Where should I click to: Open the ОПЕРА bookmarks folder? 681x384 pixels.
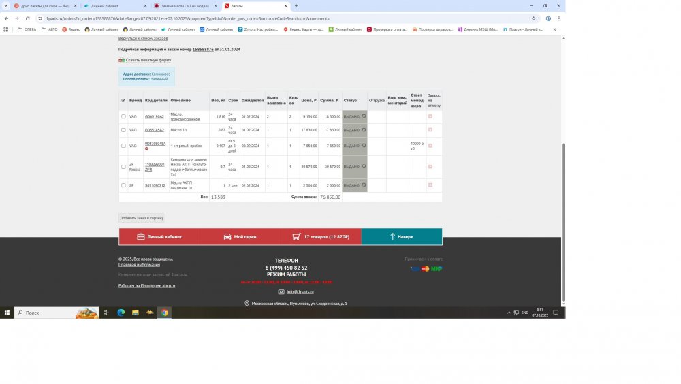pos(27,29)
